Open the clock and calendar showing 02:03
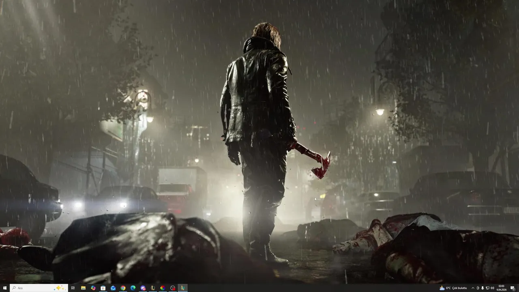 pyautogui.click(x=502, y=288)
